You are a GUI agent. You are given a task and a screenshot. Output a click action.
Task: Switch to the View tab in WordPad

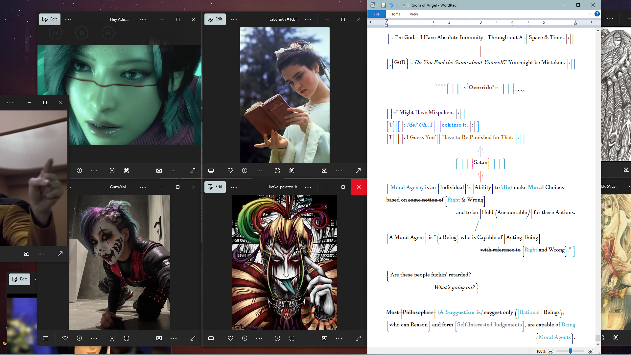pyautogui.click(x=413, y=14)
